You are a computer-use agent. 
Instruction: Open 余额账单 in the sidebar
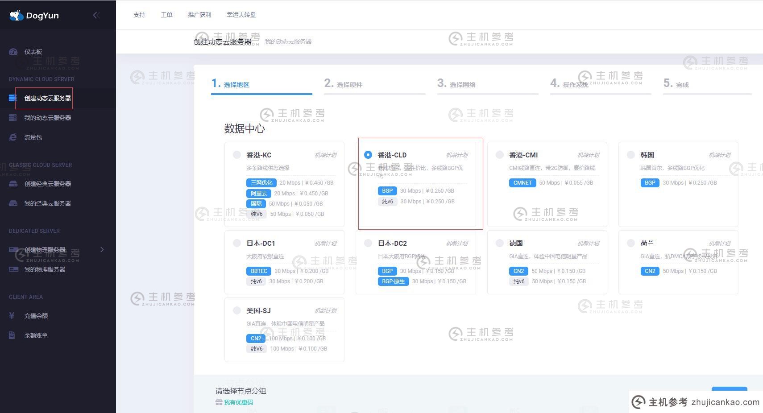(x=36, y=335)
